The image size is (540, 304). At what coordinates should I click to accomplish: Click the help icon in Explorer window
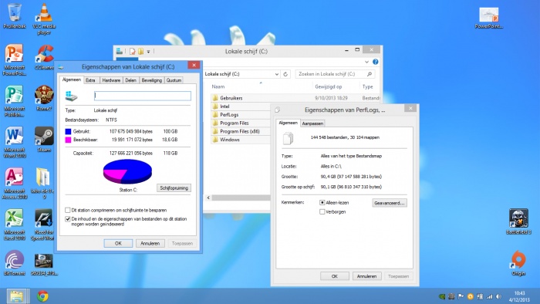click(x=376, y=62)
